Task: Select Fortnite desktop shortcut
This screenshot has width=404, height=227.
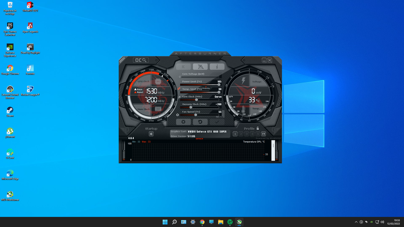Action: tap(30, 70)
